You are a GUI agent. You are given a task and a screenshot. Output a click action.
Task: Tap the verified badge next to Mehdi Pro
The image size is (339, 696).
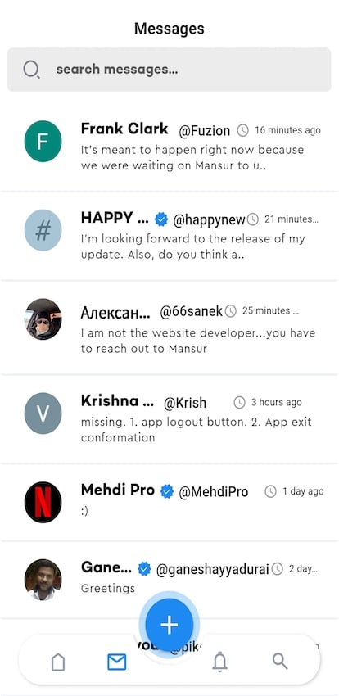pos(167,491)
